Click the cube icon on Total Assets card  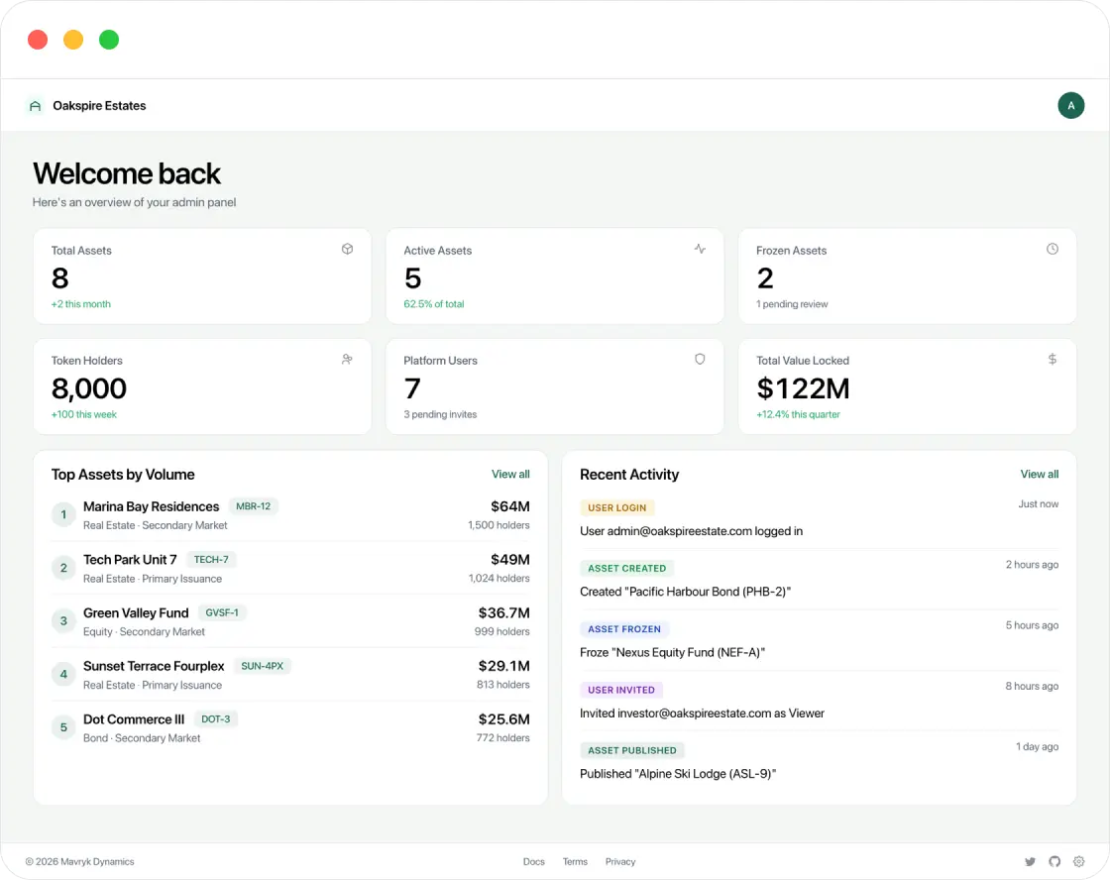click(x=347, y=249)
